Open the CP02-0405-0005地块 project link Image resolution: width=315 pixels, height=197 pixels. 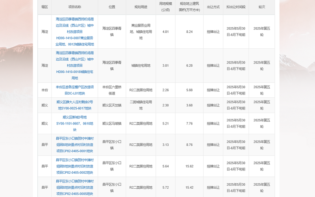75,188
